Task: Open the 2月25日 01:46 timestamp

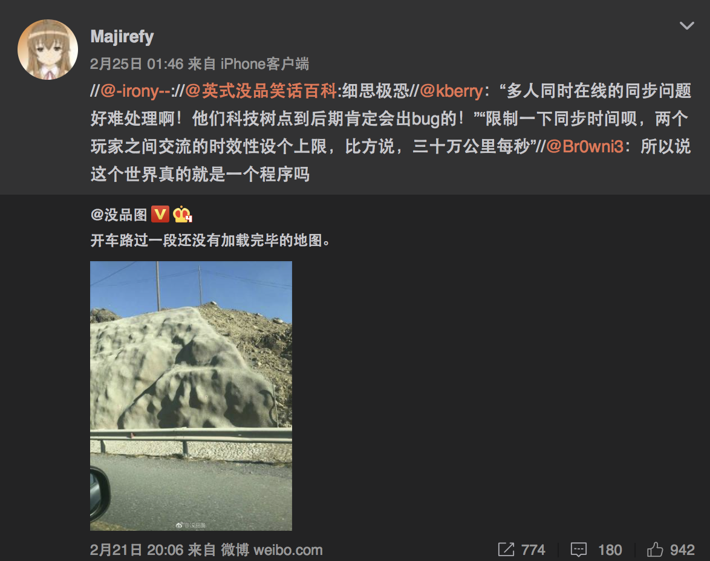Action: 137,64
